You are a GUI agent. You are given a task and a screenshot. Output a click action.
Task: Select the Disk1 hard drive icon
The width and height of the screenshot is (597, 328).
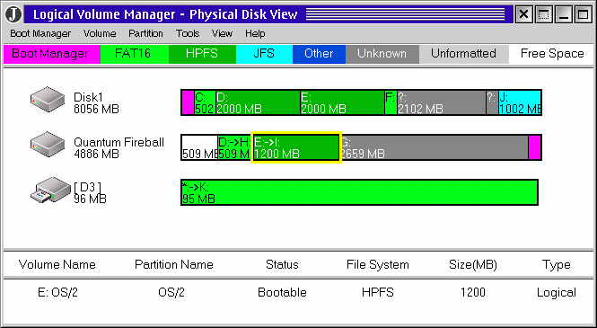[x=48, y=100]
